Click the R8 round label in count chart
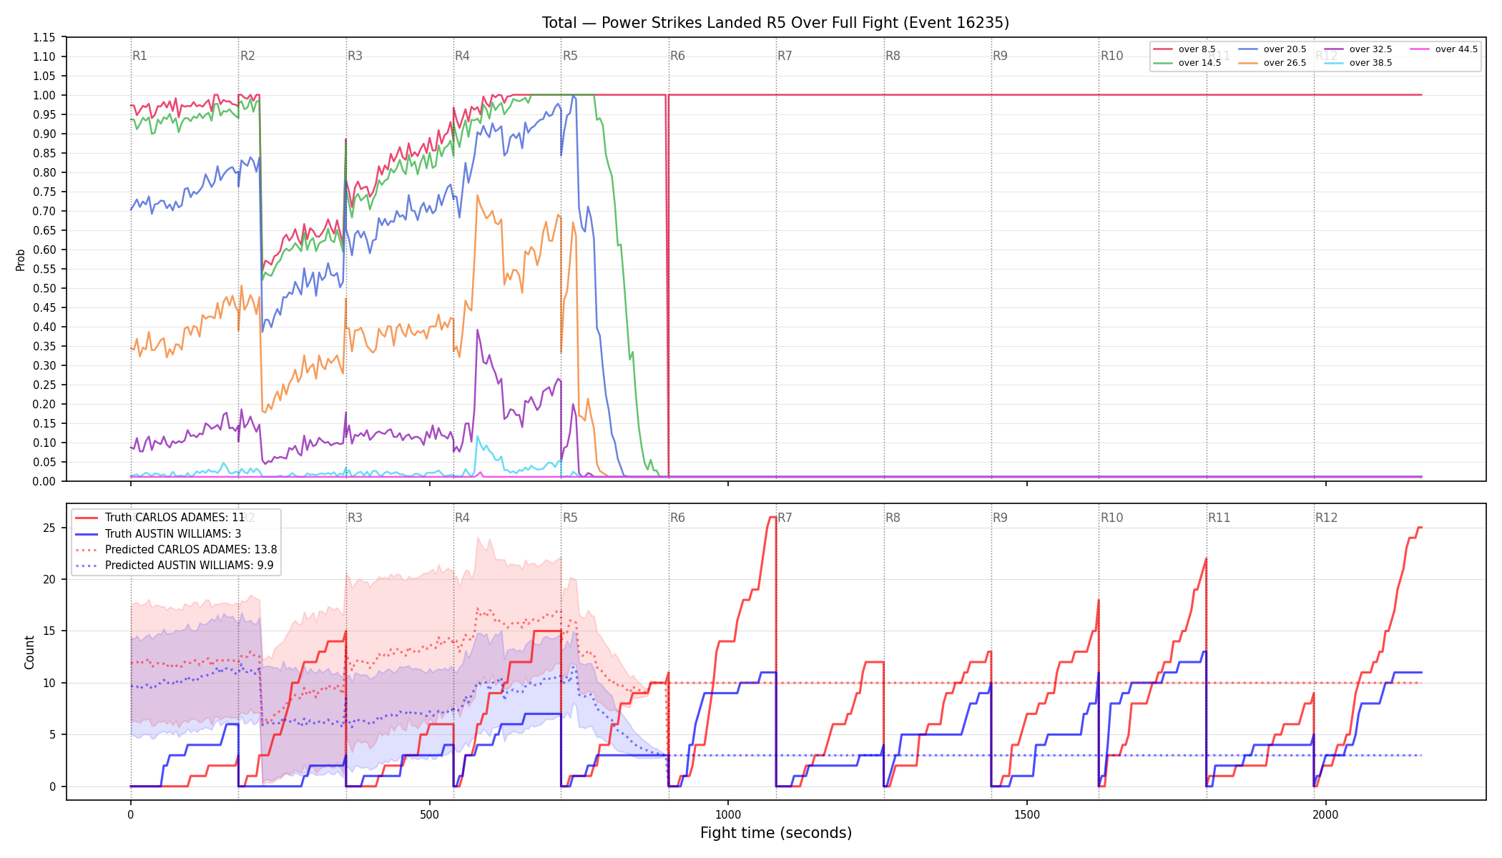Viewport: 1502px width, 858px height. point(893,518)
